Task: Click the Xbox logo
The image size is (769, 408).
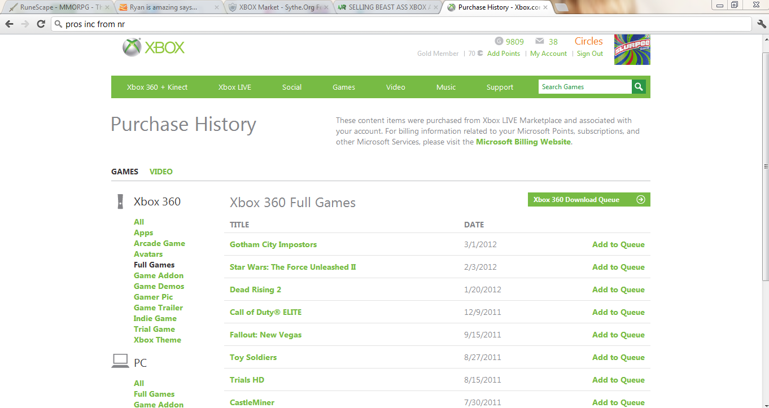Action: 154,47
